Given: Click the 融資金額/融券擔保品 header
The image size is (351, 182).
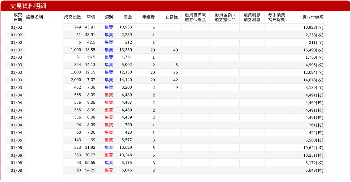Looking at the screenshot, I should click(x=225, y=17).
